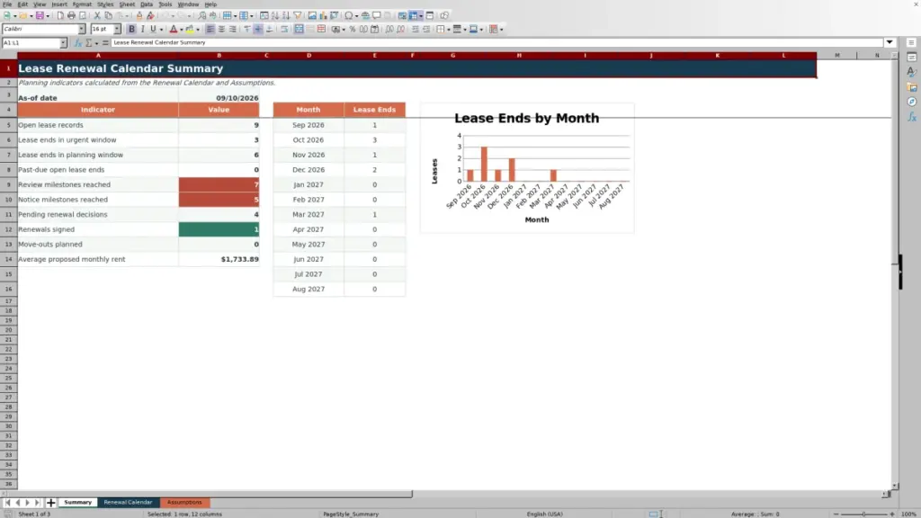Open the Background Color dropdown arrow
Image resolution: width=921 pixels, height=518 pixels.
(198, 29)
